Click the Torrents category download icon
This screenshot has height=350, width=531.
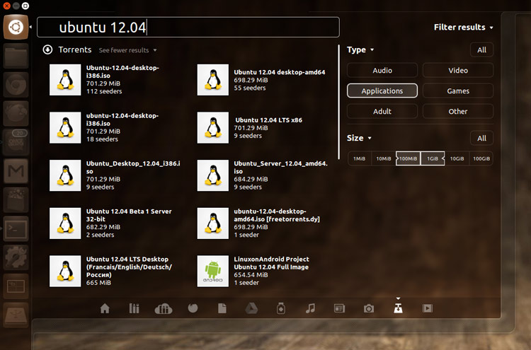tap(47, 49)
